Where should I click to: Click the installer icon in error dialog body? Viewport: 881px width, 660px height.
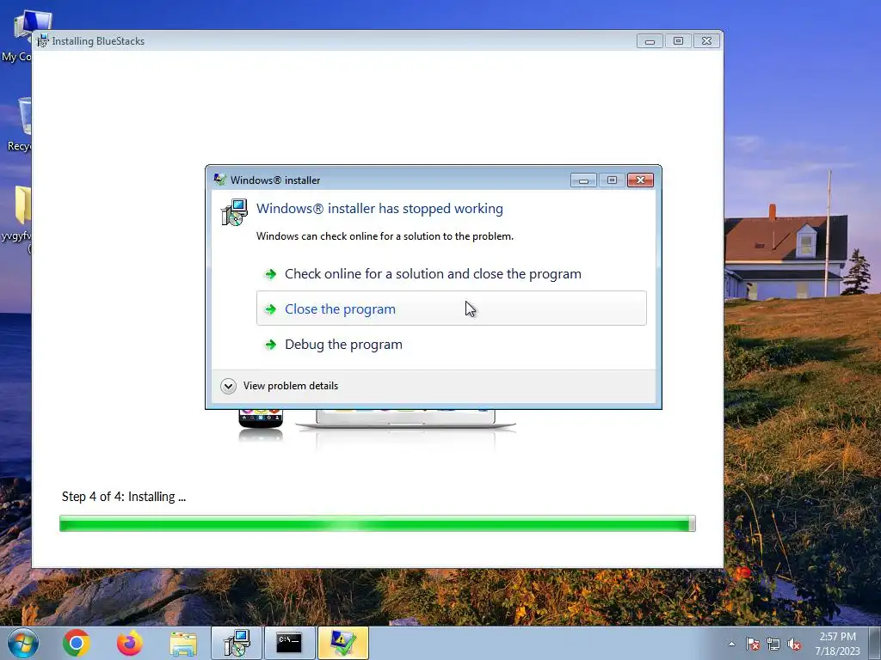click(234, 213)
